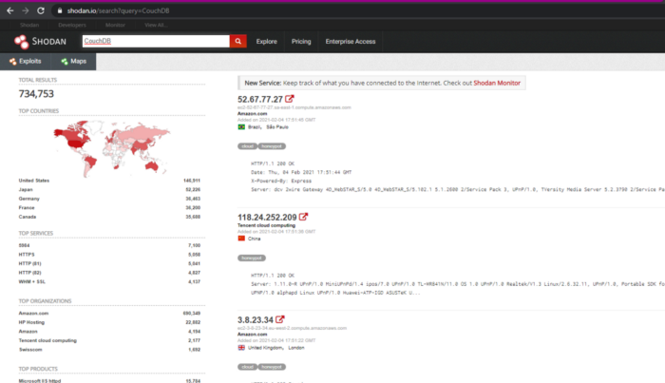Click the CouchDB search input field
The width and height of the screenshot is (665, 383).
pos(156,41)
